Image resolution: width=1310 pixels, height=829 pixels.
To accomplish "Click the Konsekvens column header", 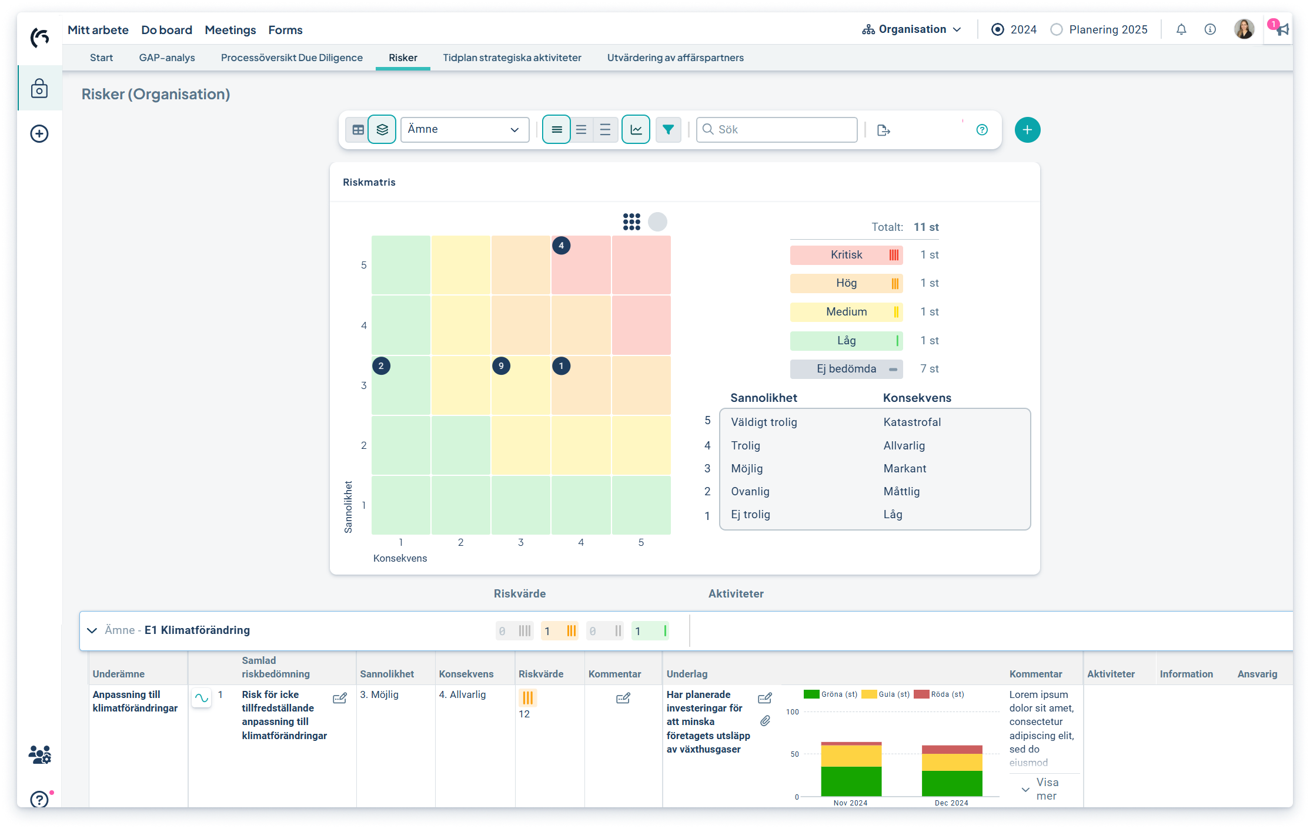I will coord(466,674).
